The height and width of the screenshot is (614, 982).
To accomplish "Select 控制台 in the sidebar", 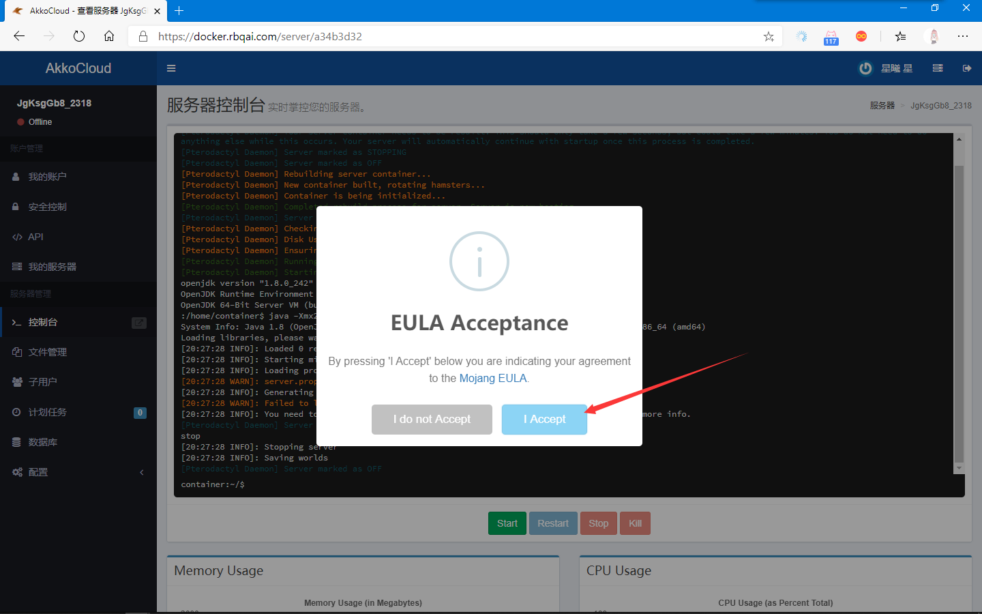I will click(x=78, y=322).
